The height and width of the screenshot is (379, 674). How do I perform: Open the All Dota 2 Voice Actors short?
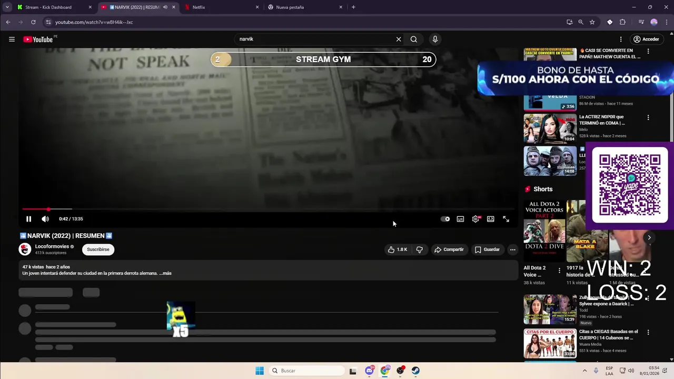(544, 231)
